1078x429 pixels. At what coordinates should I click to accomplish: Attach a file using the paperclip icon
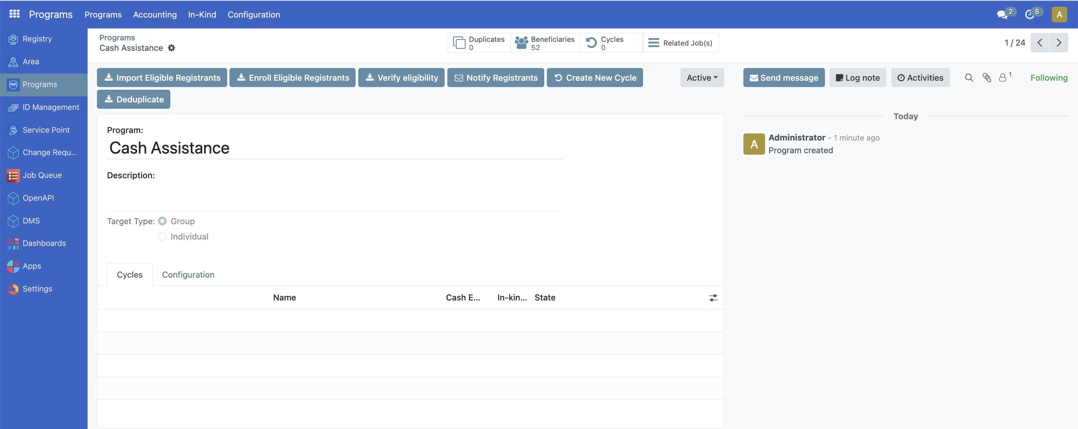tap(987, 78)
